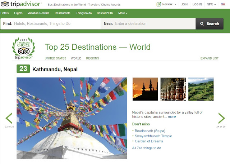Click the LOG IN link
230x164 pixels.
[197, 4]
